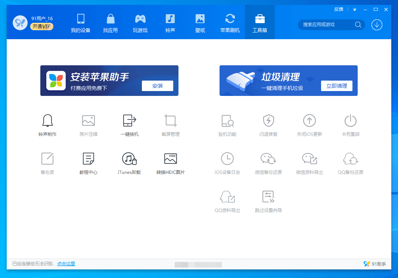
Task: Open the download manager arrow icon
Action: 377,25
